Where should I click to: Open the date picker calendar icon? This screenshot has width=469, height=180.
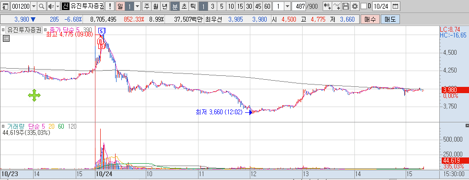tap(395, 6)
